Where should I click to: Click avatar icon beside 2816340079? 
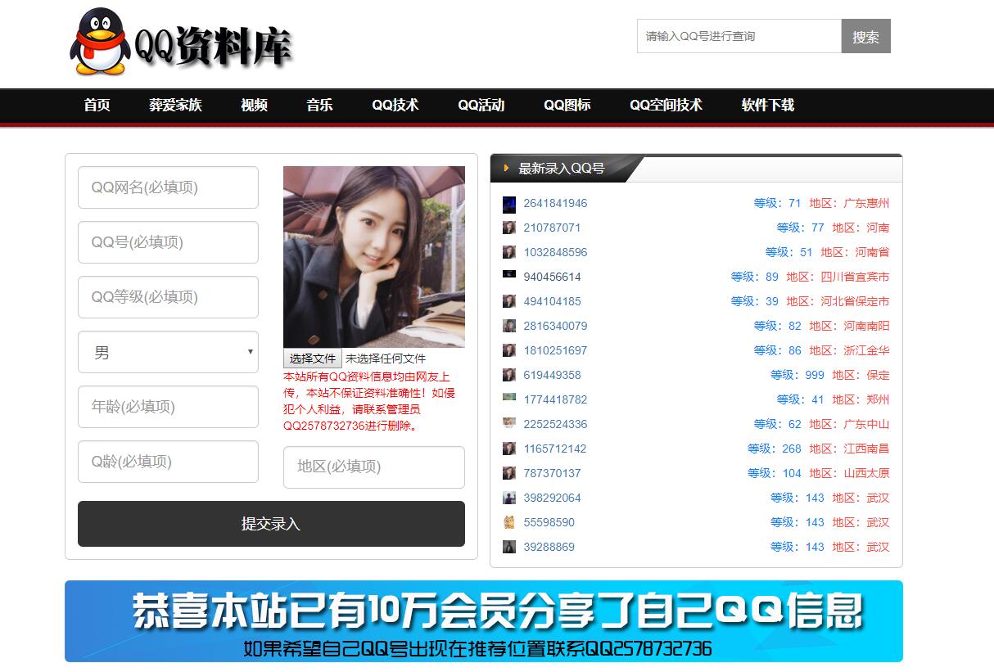pos(509,326)
